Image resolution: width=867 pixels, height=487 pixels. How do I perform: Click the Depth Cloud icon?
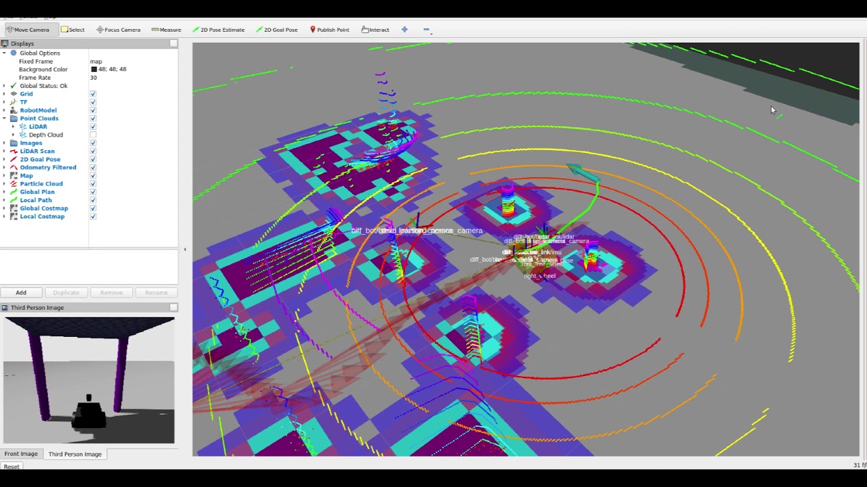click(23, 135)
